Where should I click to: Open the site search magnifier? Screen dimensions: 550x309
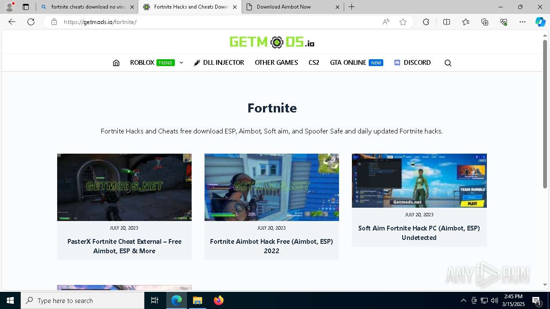coord(448,63)
